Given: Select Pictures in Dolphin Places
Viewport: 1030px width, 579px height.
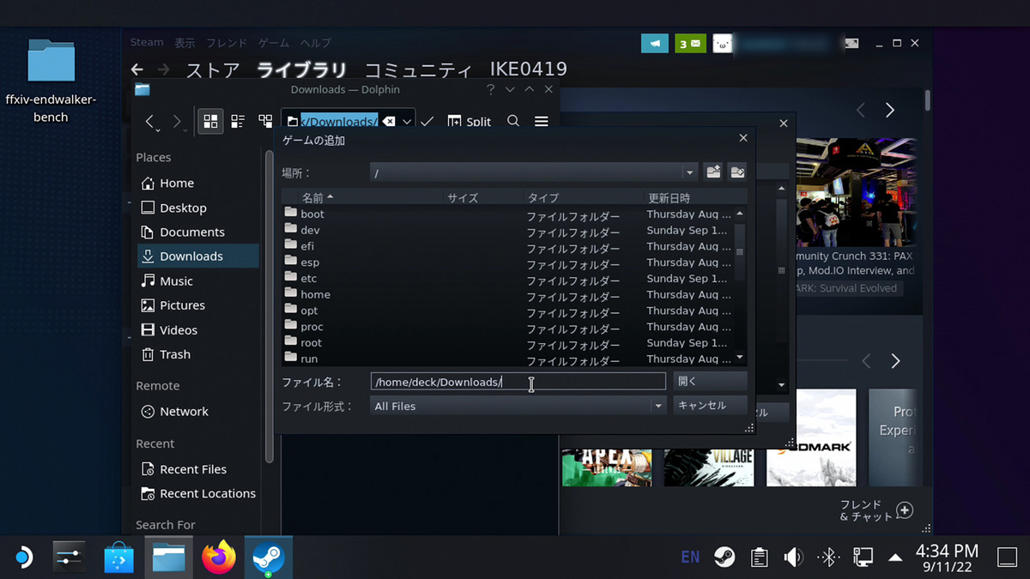Looking at the screenshot, I should tap(197, 305).
